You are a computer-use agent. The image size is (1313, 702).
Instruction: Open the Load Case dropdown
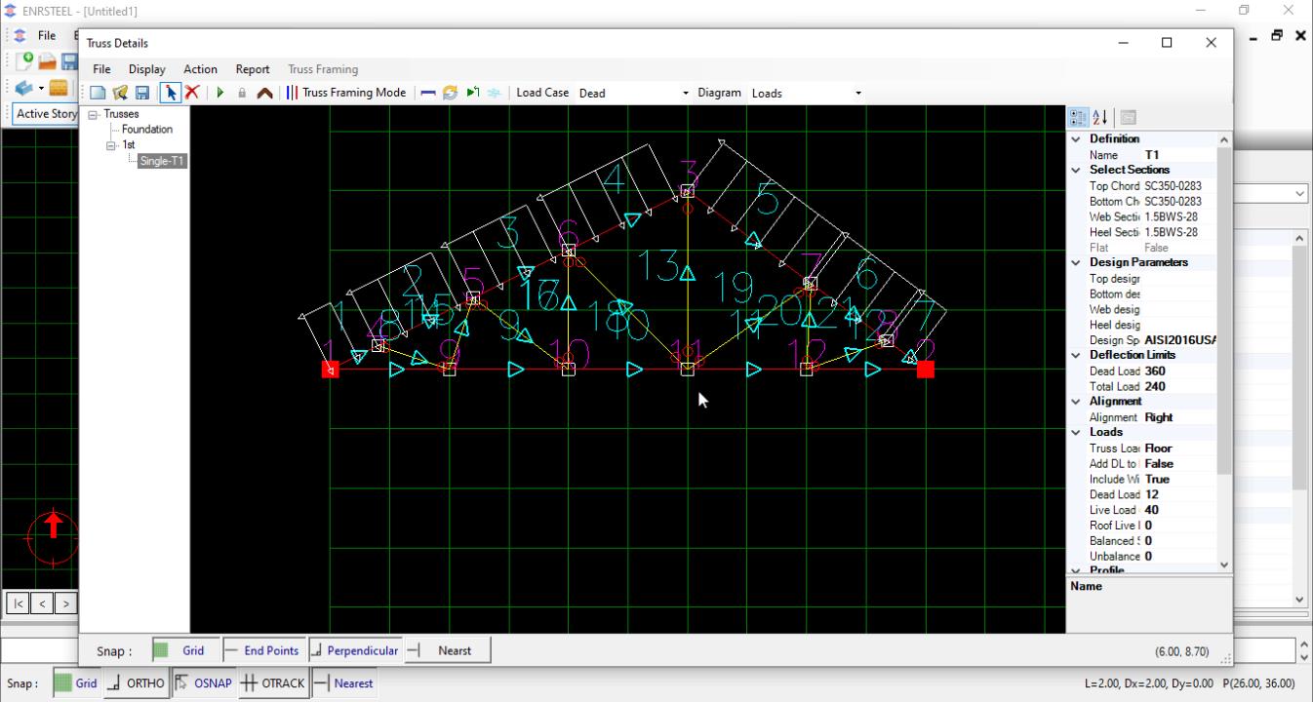[685, 94]
